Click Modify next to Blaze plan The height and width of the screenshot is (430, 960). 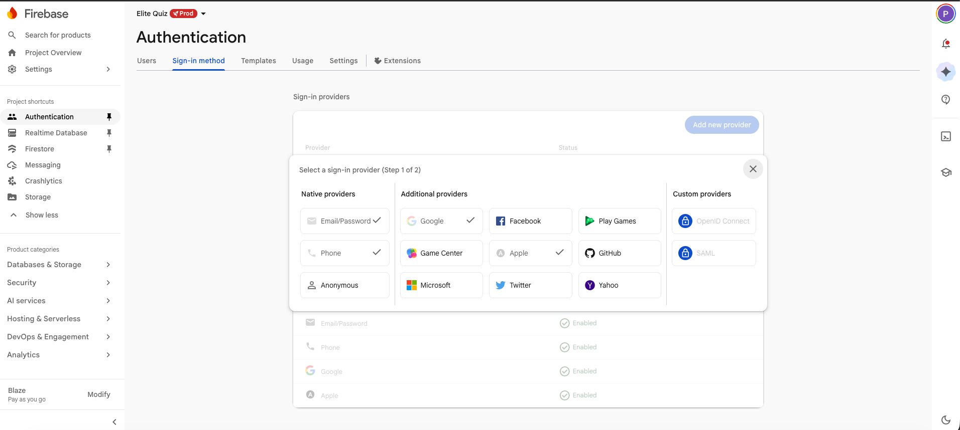99,394
